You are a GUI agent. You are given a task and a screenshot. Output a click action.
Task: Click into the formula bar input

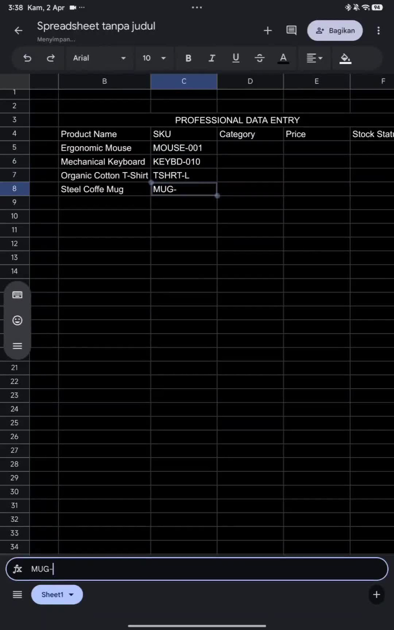pyautogui.click(x=197, y=569)
